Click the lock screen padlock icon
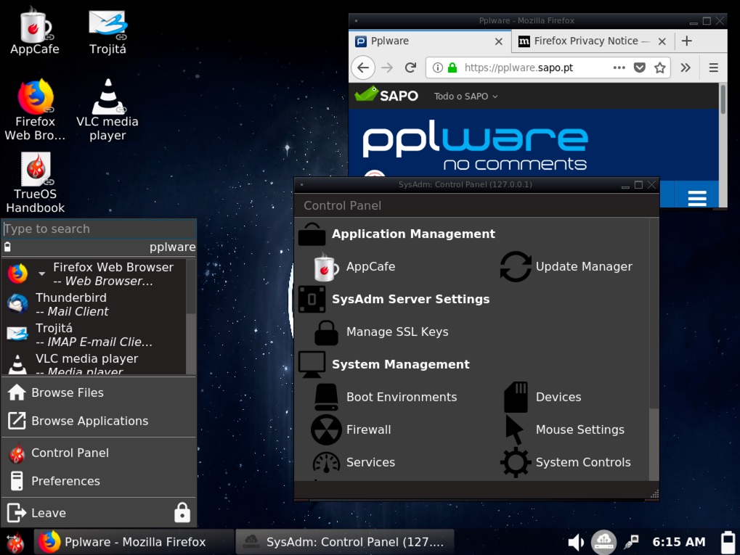The height and width of the screenshot is (555, 740). [x=182, y=513]
